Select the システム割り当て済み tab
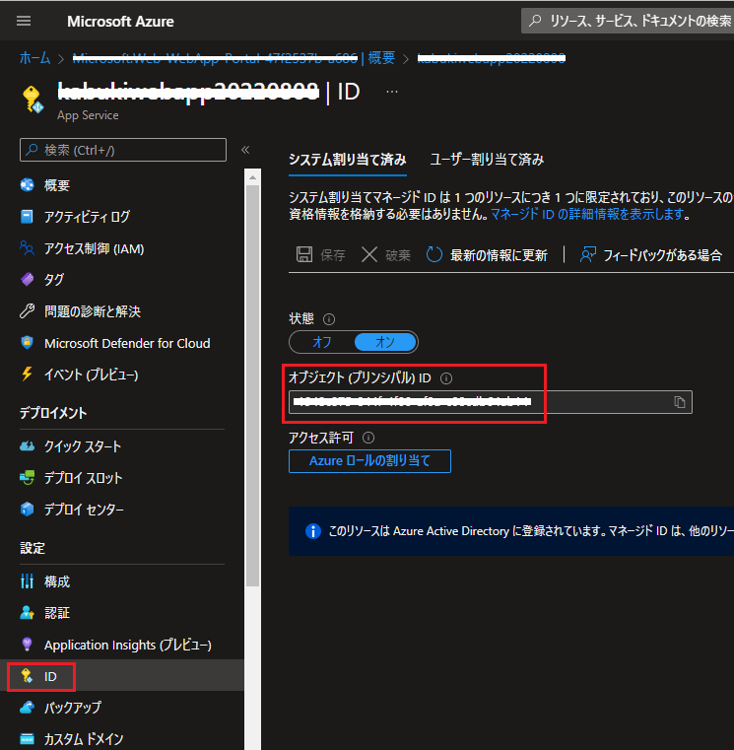The width and height of the screenshot is (734, 750). point(348,160)
